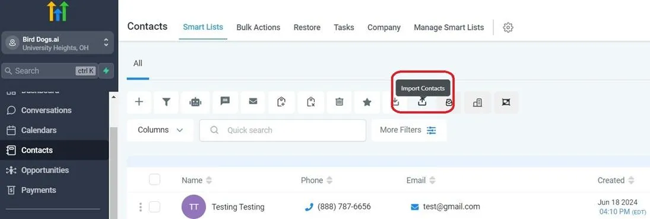
Task: Click the star send review request icon
Action: click(x=367, y=102)
